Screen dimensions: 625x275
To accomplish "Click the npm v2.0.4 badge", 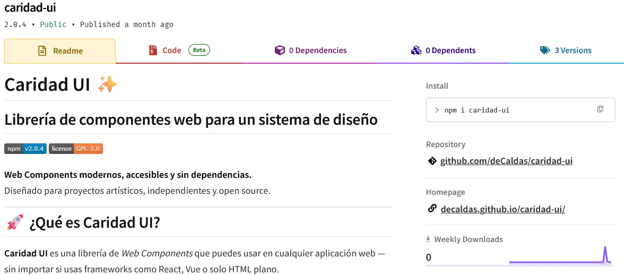I will pyautogui.click(x=25, y=149).
